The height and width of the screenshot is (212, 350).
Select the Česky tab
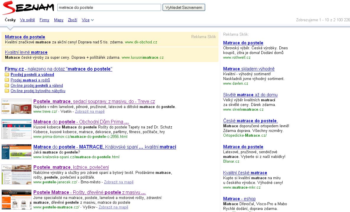tap(10, 20)
